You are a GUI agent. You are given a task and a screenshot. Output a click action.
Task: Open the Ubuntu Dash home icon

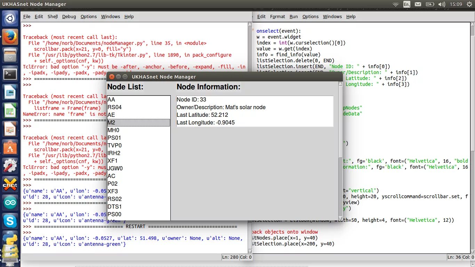click(10, 18)
